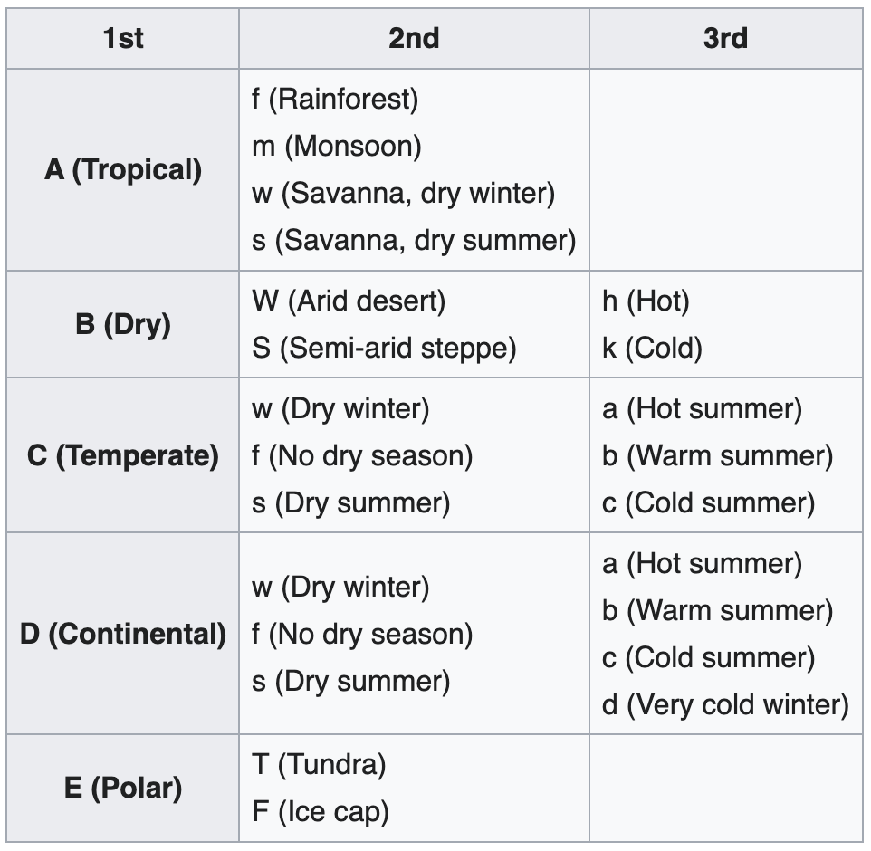
Task: Click the 'f (Rainforest)' entry
Action: (x=335, y=99)
